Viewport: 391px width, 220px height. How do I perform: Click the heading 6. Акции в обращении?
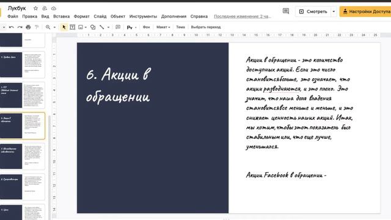click(119, 85)
